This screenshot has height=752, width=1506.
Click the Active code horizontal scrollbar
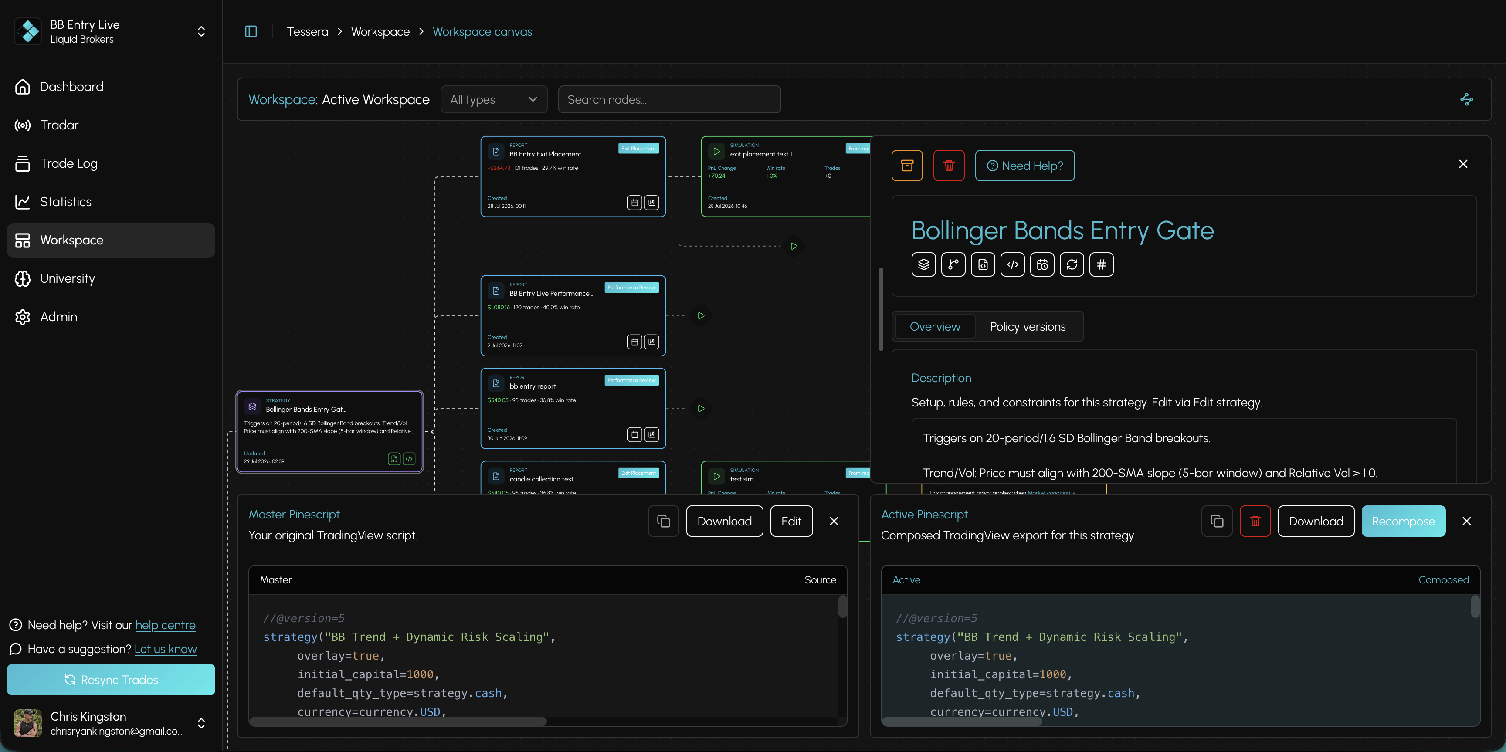tap(962, 722)
